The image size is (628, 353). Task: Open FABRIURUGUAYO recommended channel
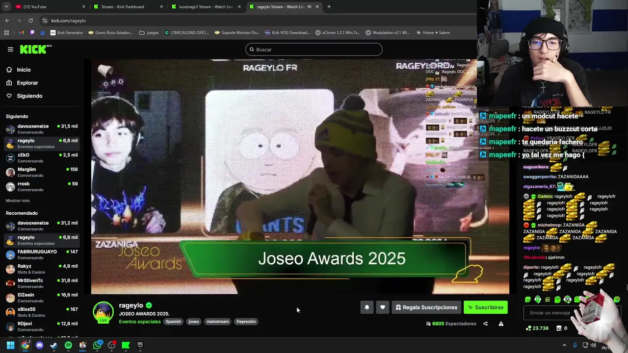42,254
